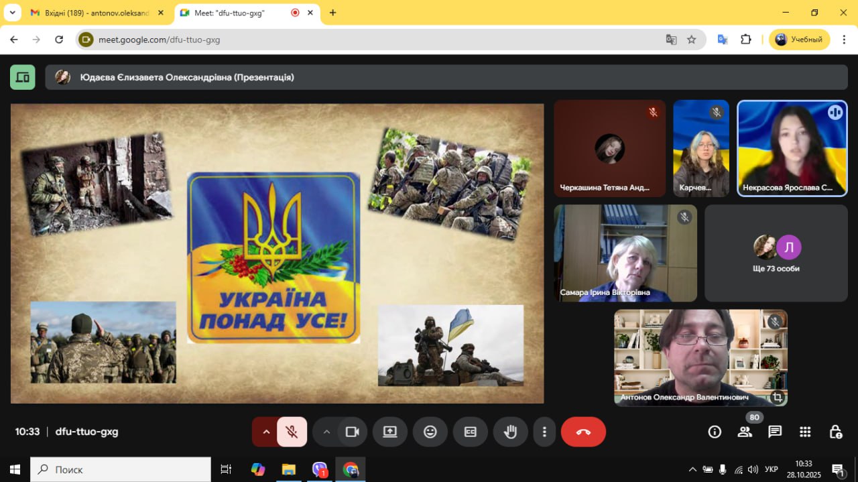Expand the video settings chevron
The height and width of the screenshot is (482, 858).
coord(326,432)
